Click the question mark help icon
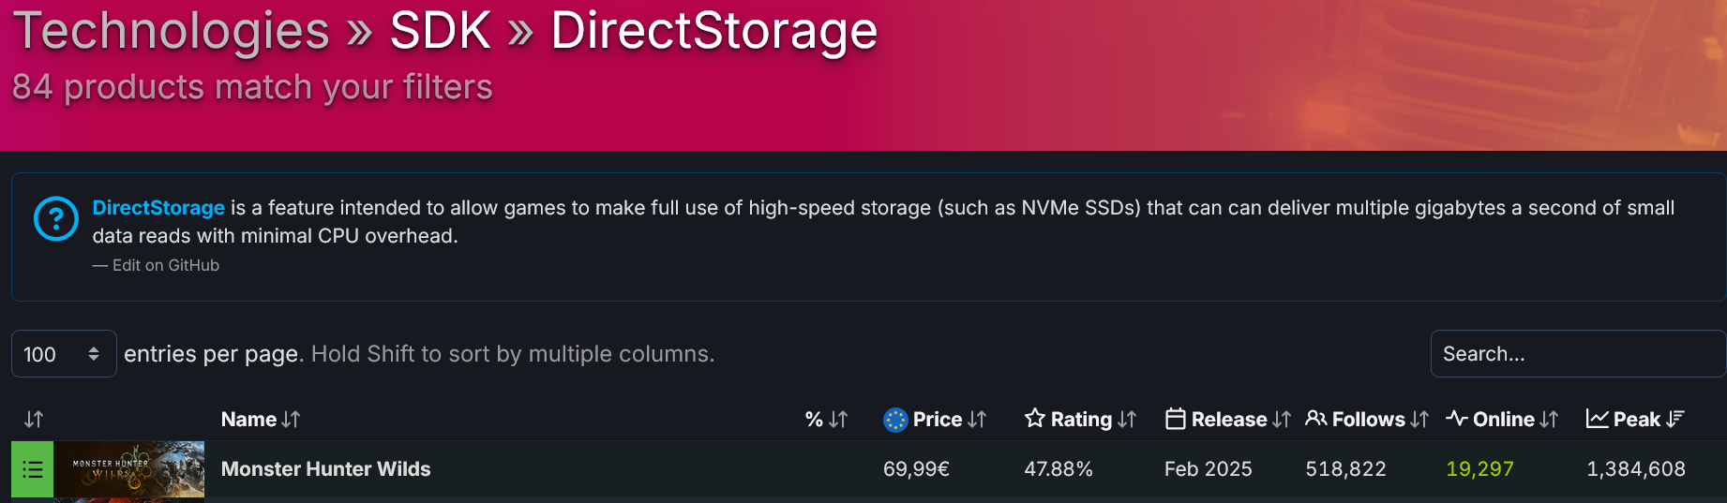Image resolution: width=1727 pixels, height=503 pixels. [56, 218]
